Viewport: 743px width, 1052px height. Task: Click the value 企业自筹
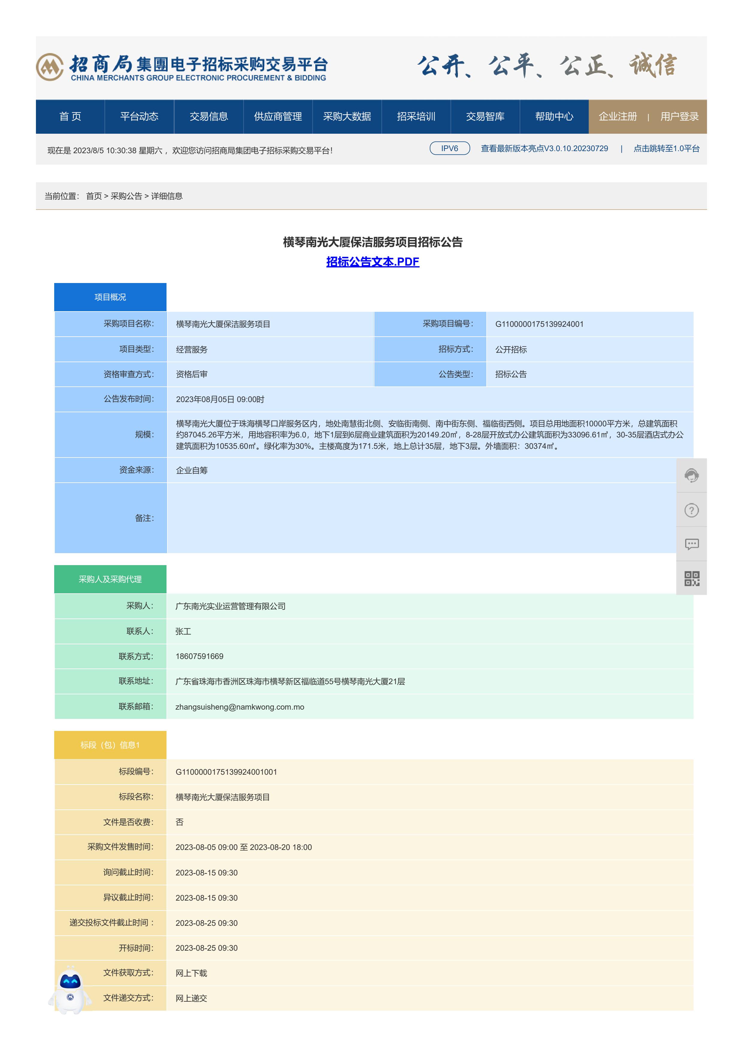pos(192,470)
